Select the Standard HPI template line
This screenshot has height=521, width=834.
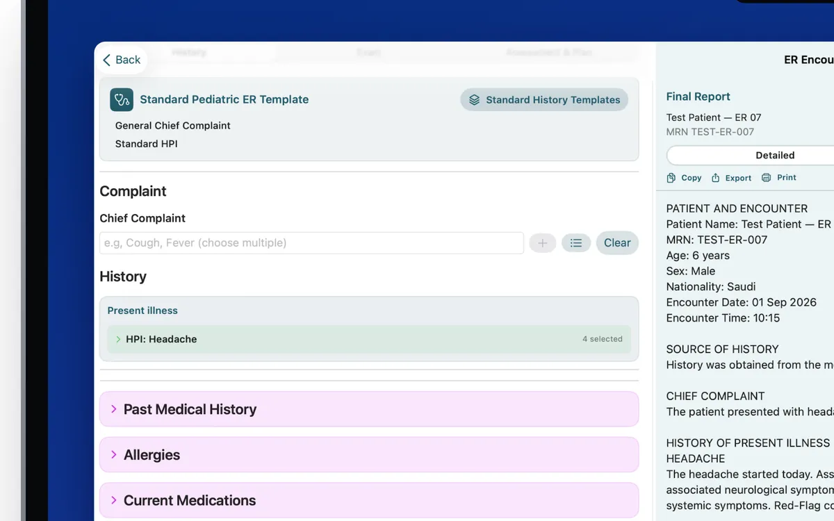146,144
